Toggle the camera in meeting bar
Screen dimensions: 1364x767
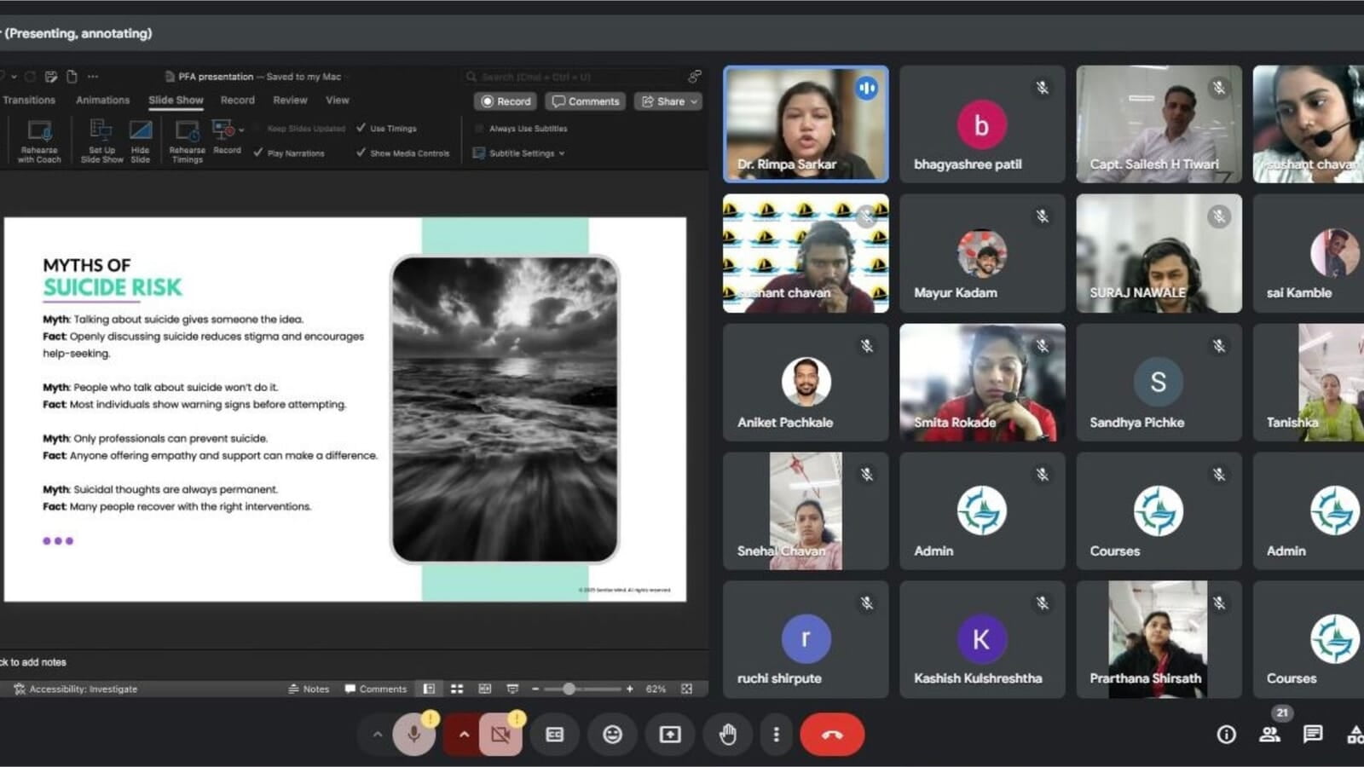[x=500, y=735]
